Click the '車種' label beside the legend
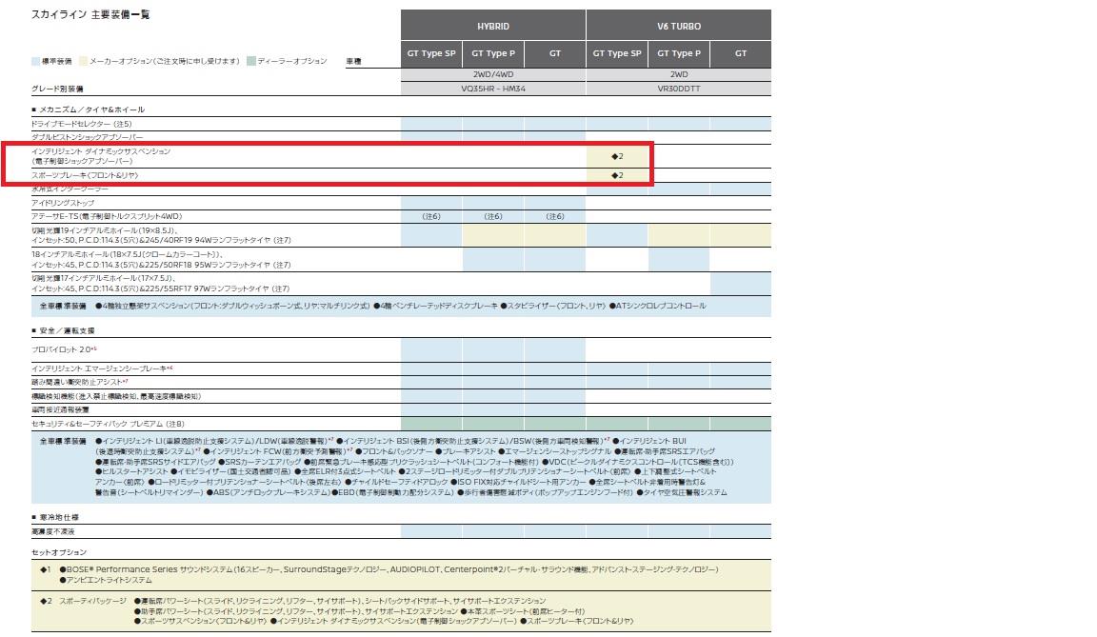The width and height of the screenshot is (1097, 637). pos(353,62)
